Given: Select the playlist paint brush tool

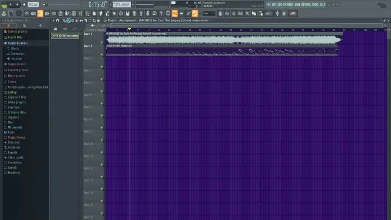Looking at the screenshot, I should pos(68,21).
